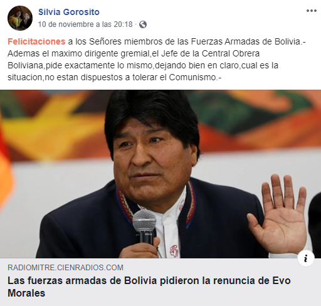Viewport: 321px width, 306px height.
Task: Click the word Comunismo in post text
Action: 192,77
